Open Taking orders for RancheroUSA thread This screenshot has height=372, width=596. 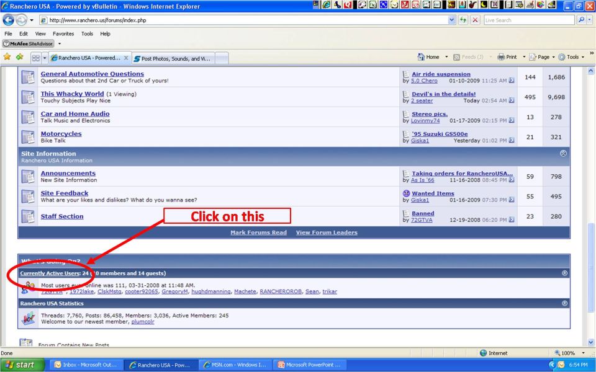[462, 173]
